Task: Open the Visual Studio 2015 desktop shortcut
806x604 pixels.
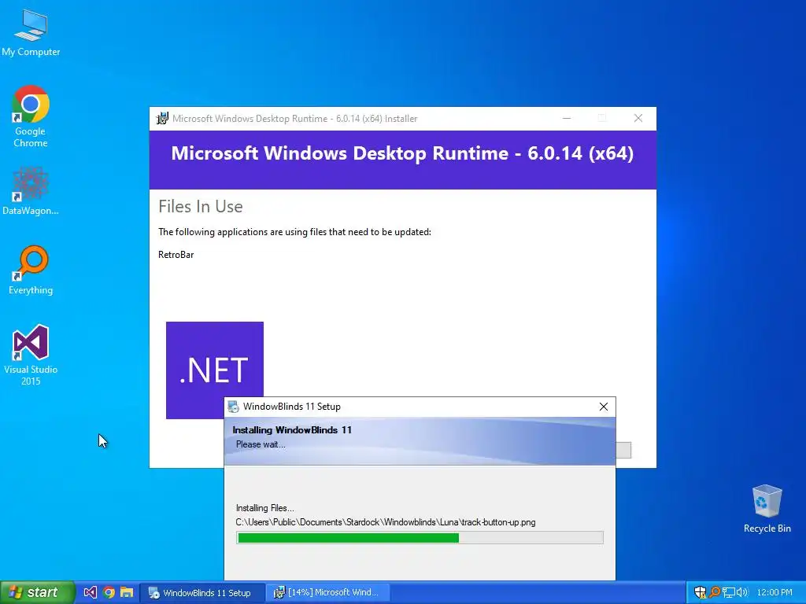Action: tap(31, 355)
